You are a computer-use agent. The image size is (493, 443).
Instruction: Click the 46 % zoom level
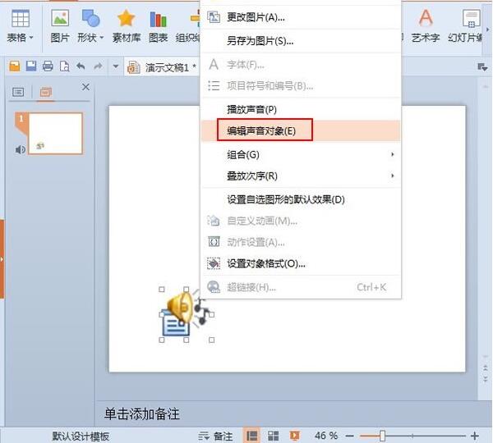pos(326,436)
